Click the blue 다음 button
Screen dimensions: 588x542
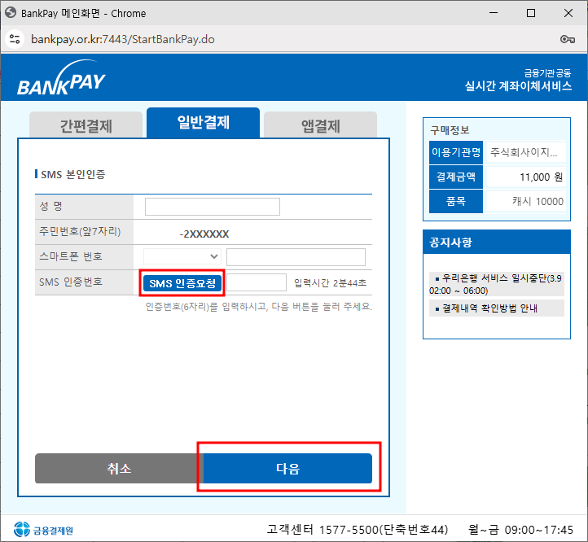(x=287, y=469)
